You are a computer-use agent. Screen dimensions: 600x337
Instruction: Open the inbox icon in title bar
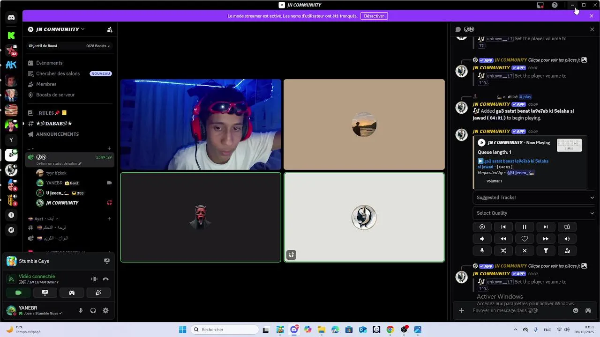540,5
